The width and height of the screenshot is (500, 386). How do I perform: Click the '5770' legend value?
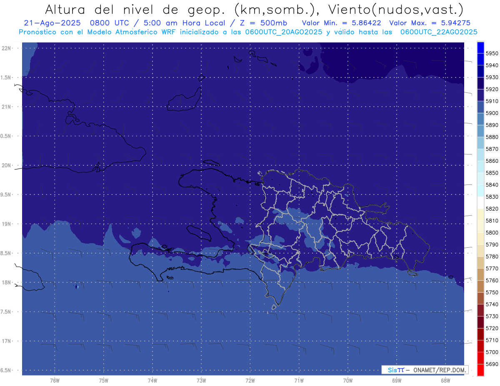click(492, 268)
